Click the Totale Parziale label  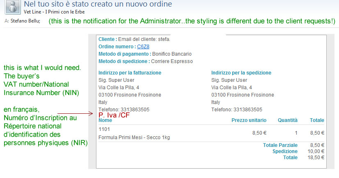click(x=280, y=145)
